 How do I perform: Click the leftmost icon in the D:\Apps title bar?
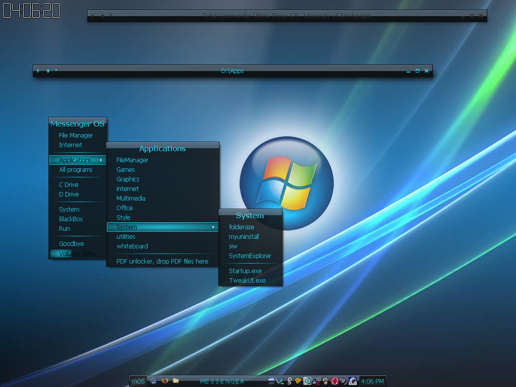tap(38, 71)
